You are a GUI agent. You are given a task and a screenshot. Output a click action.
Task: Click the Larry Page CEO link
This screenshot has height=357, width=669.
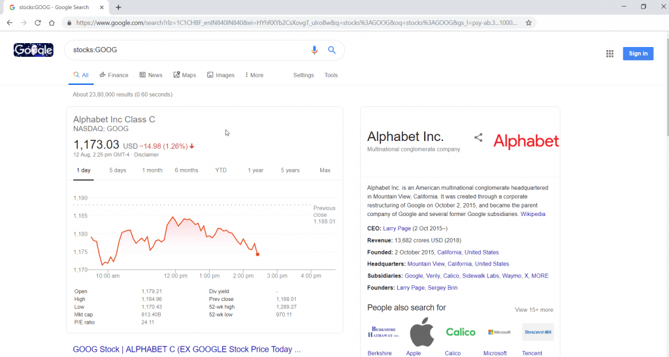[397, 228]
